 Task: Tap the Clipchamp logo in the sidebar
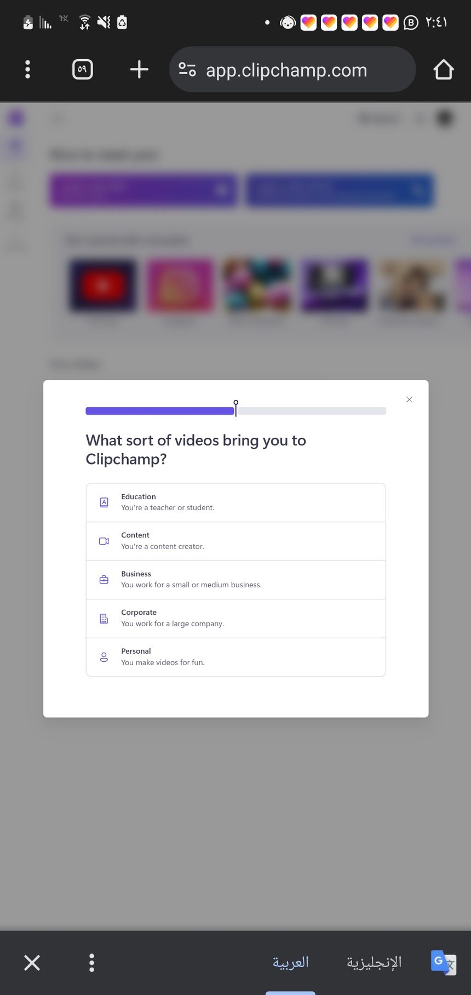pyautogui.click(x=16, y=117)
